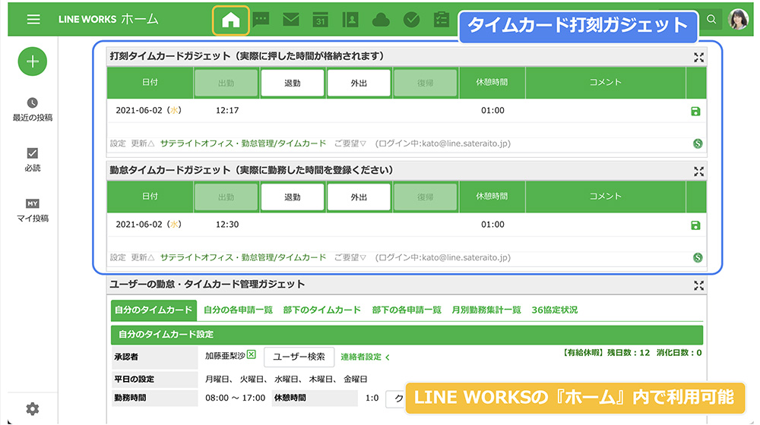The height and width of the screenshot is (425, 760).
Task: Open the Contacts address book icon
Action: [x=350, y=20]
